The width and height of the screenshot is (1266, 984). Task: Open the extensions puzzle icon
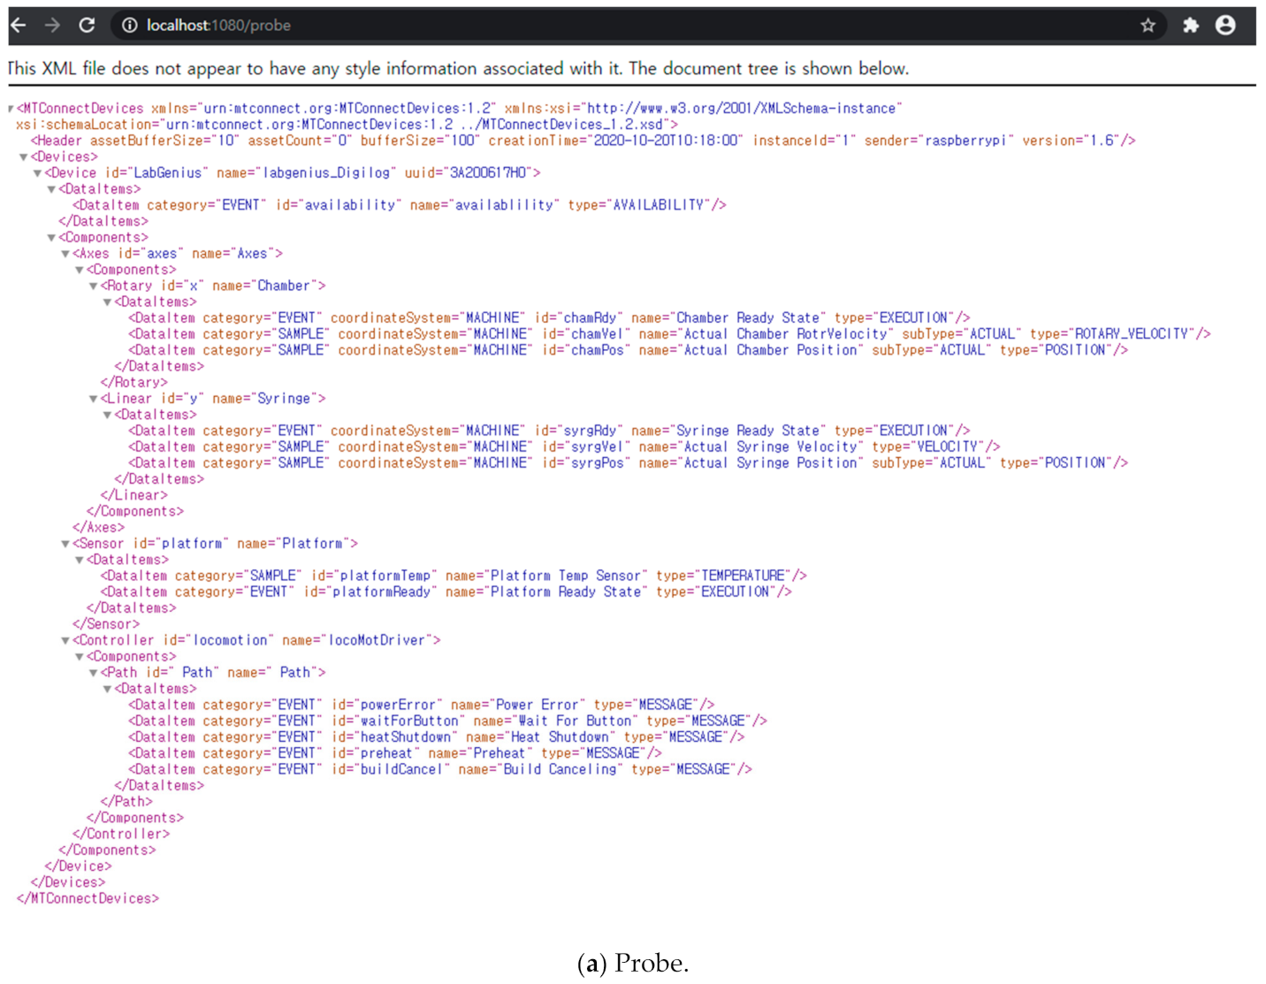[1190, 25]
